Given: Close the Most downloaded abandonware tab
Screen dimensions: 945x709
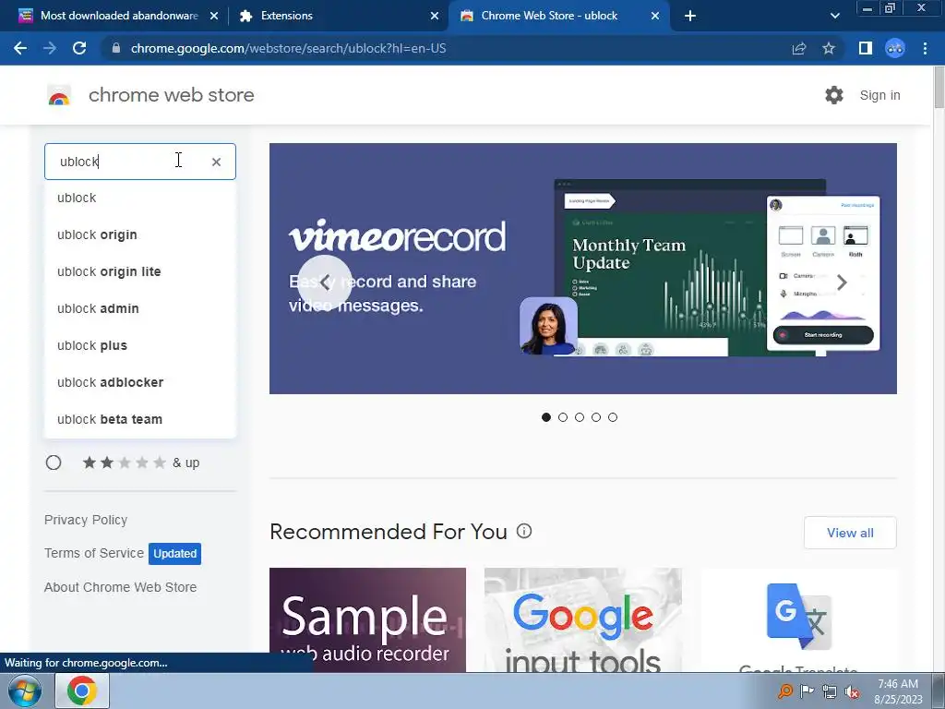Looking at the screenshot, I should 214,16.
